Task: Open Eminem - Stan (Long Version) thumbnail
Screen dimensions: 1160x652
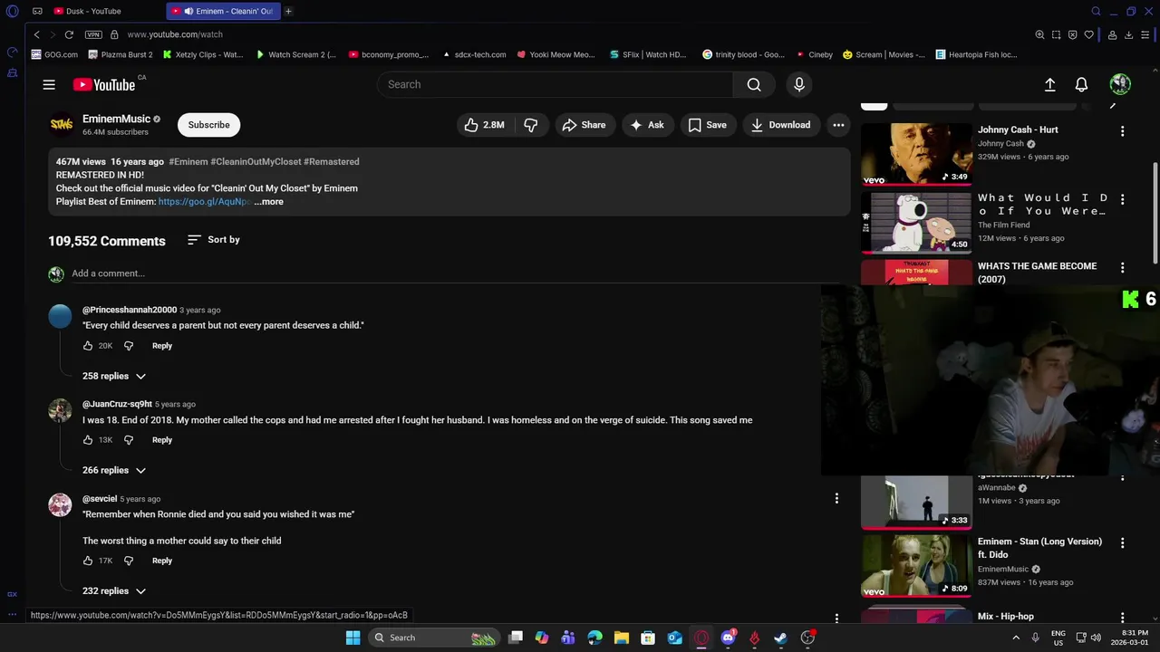Action: (x=915, y=565)
